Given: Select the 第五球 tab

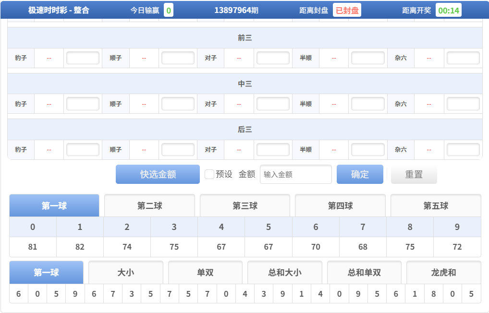Looking at the screenshot, I should click(435, 205).
